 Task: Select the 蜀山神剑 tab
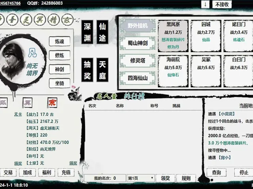(138, 43)
